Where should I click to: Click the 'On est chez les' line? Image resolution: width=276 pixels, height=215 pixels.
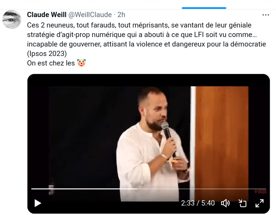[x=56, y=63]
